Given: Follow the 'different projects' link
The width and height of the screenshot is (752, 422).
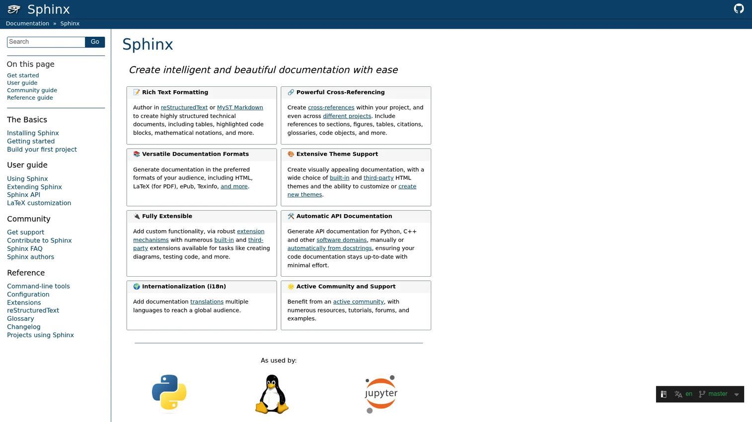Looking at the screenshot, I should point(347,116).
